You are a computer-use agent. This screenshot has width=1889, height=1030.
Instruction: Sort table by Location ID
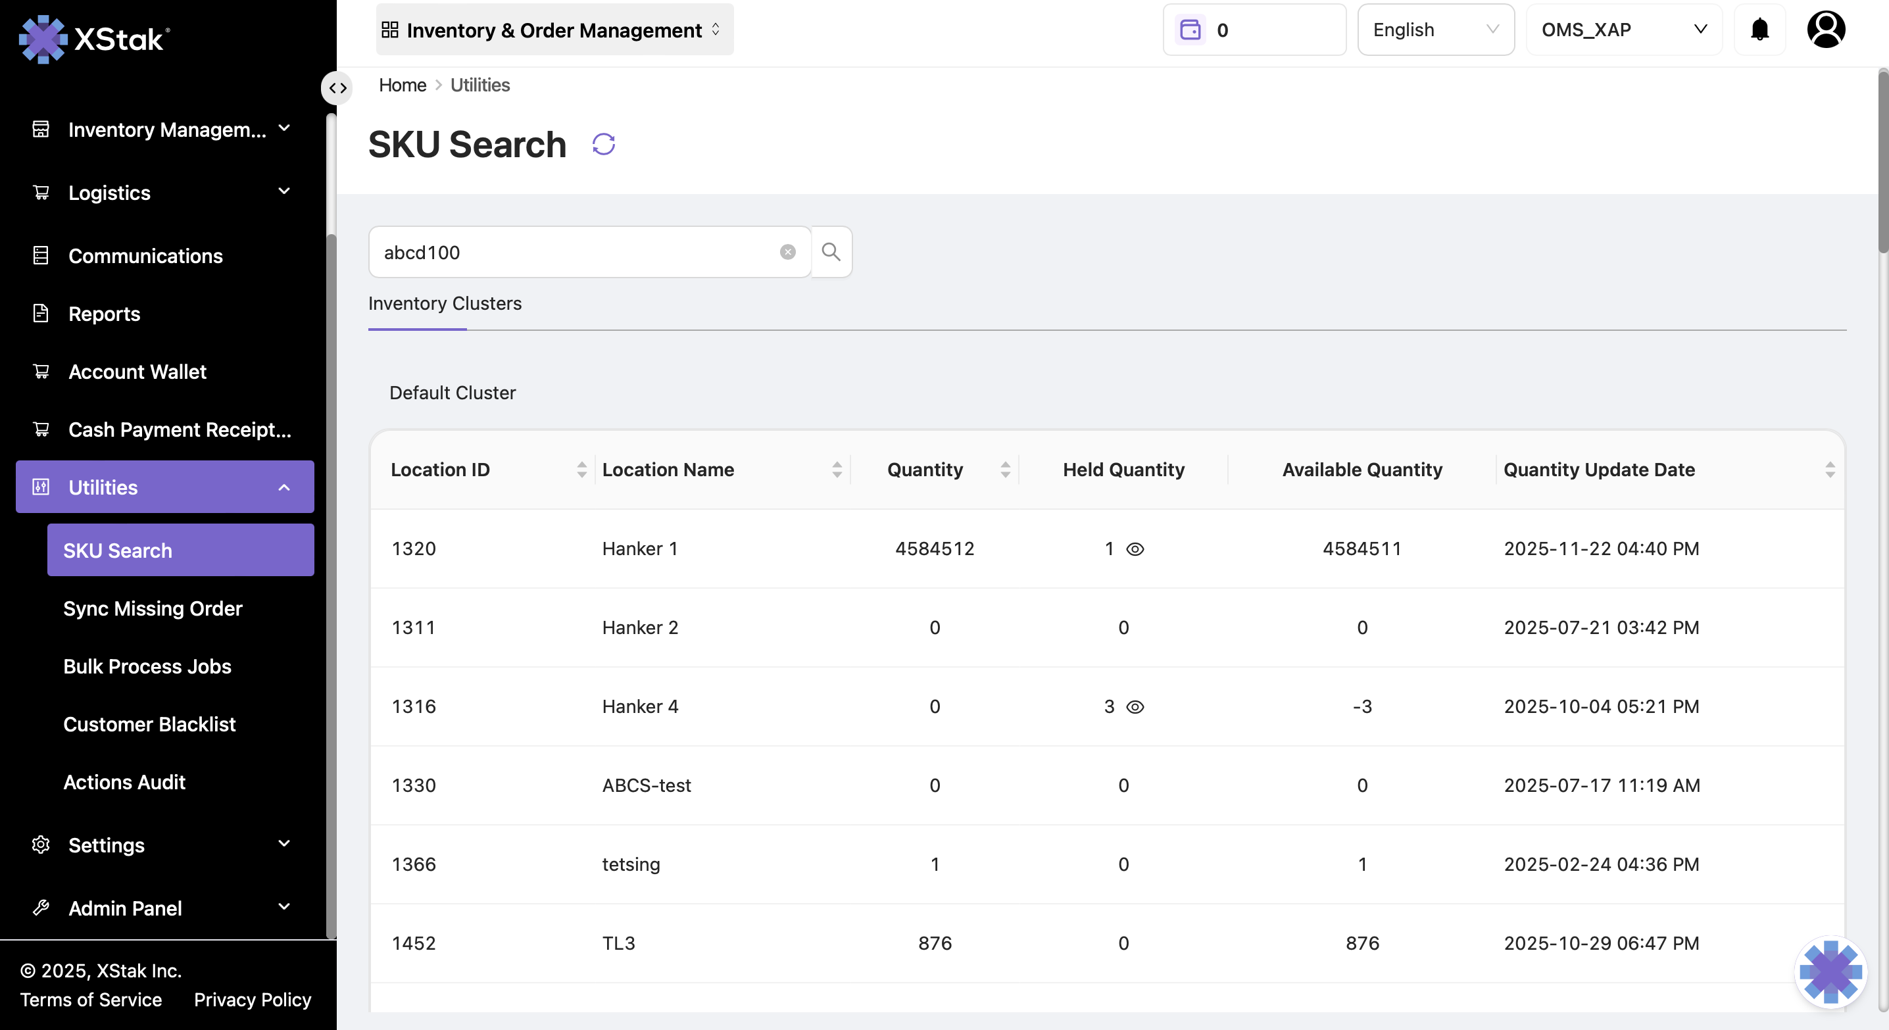tap(581, 469)
